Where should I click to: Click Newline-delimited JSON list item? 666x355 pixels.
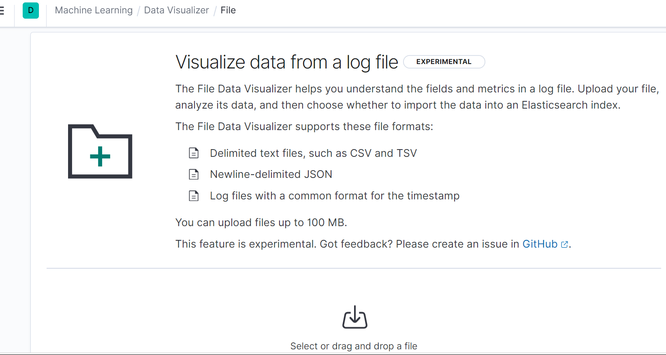[271, 174]
